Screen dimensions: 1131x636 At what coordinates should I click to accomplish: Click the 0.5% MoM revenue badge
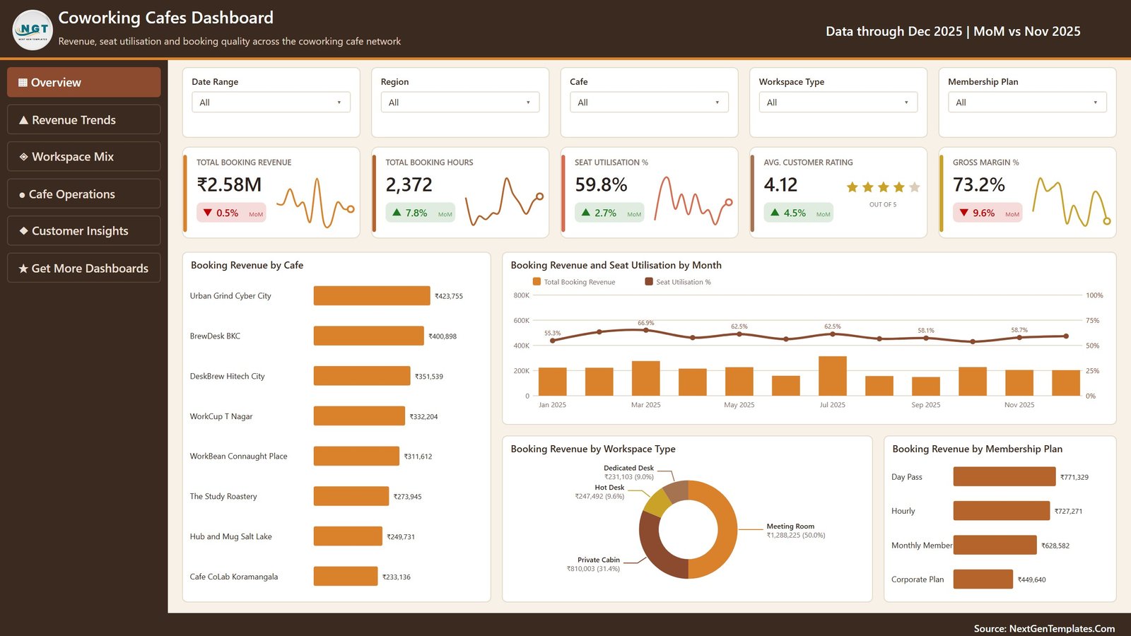[x=232, y=213]
